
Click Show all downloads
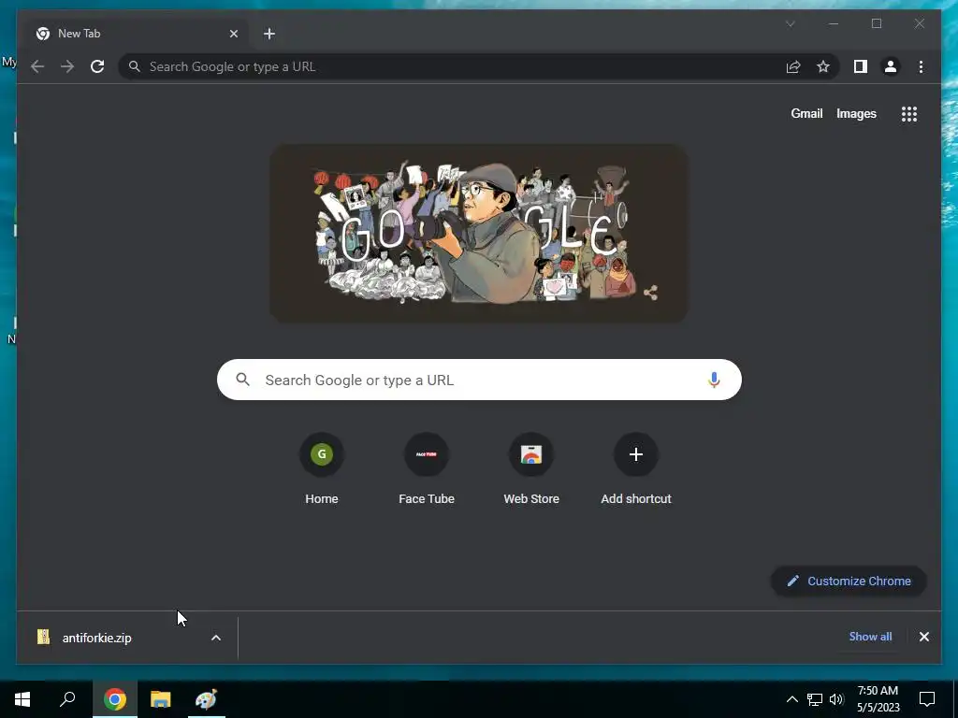click(x=870, y=636)
